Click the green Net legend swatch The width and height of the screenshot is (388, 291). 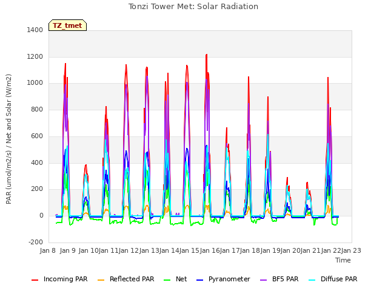[167, 279]
